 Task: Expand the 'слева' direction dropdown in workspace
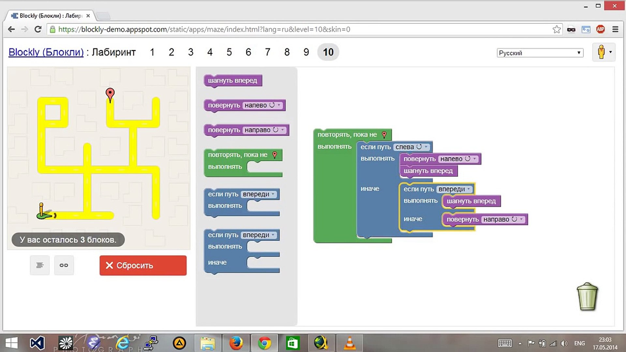pos(412,147)
